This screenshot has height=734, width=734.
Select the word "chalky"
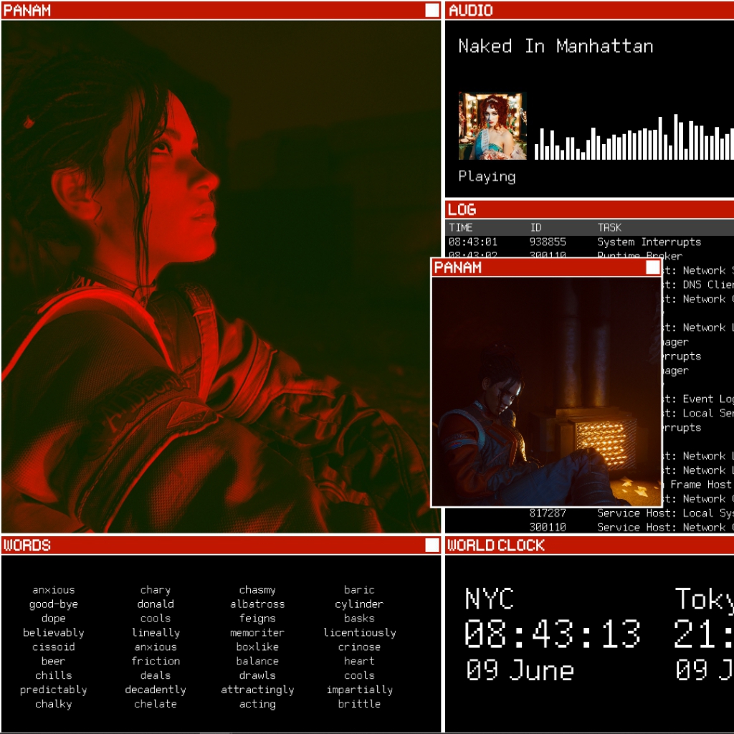pos(53,704)
